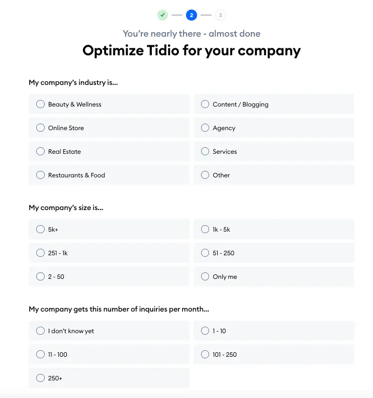Click the completed step one checkmark
The height and width of the screenshot is (398, 373).
point(162,15)
